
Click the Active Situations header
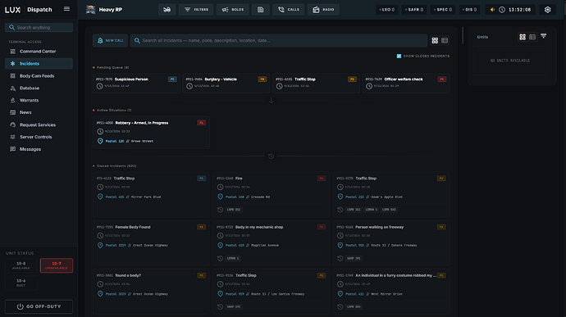[x=114, y=111]
